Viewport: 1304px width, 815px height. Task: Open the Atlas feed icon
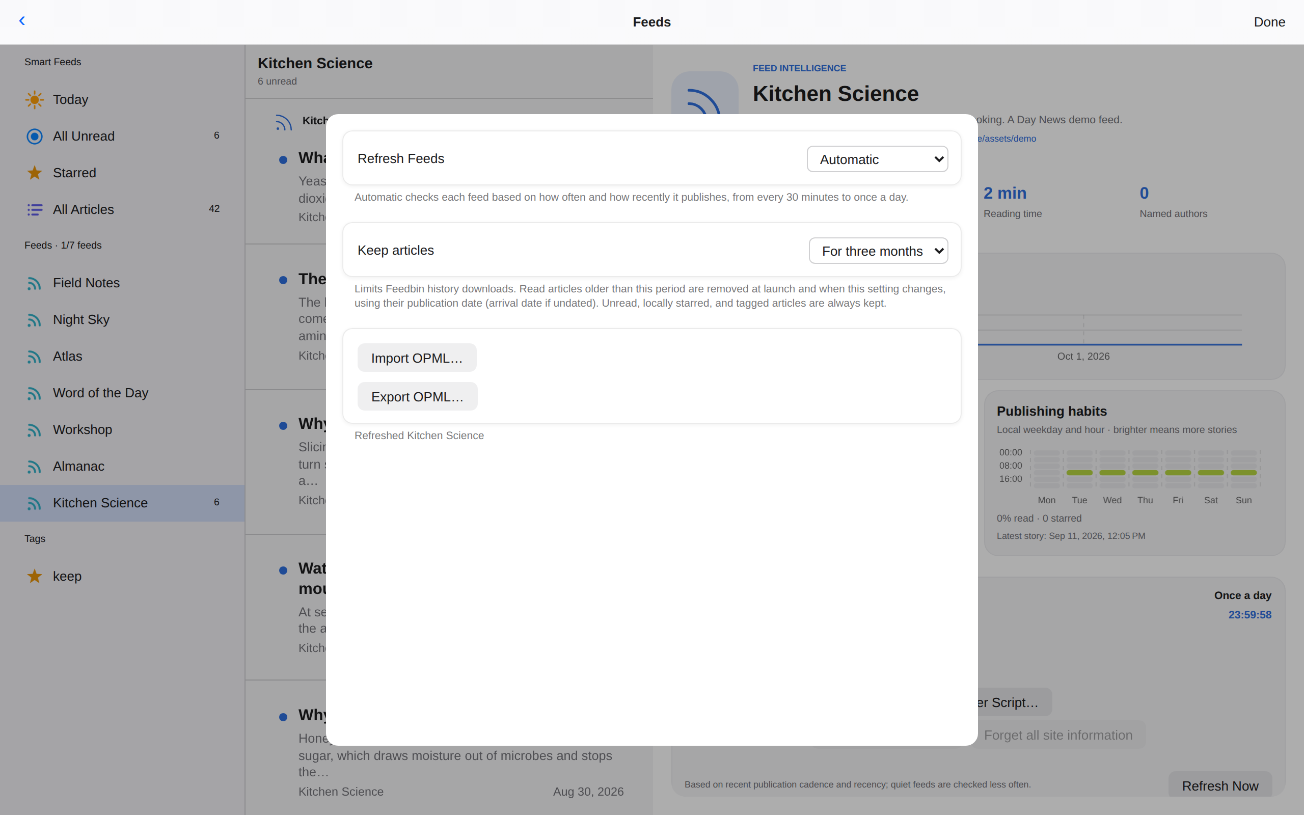click(35, 356)
